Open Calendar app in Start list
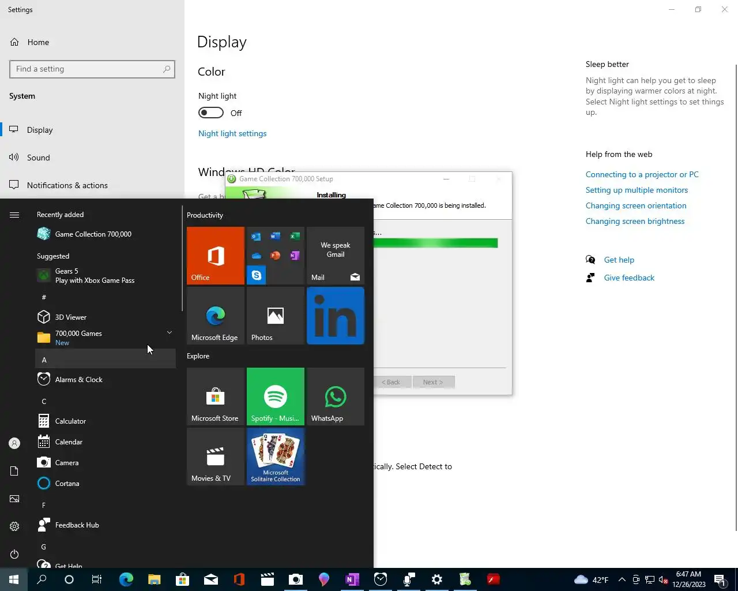738x591 pixels. coord(106,442)
